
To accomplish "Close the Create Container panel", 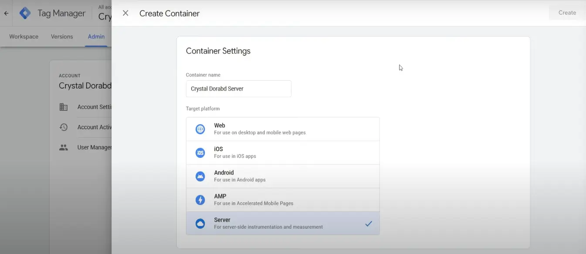I will click(x=125, y=13).
